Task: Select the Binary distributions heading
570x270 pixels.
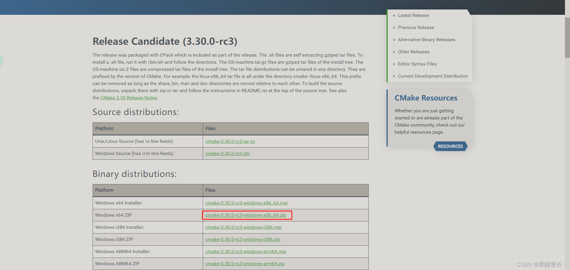Action: coord(134,174)
